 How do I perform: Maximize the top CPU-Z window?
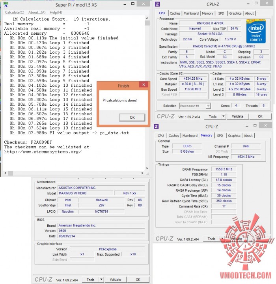[x=256, y=3]
